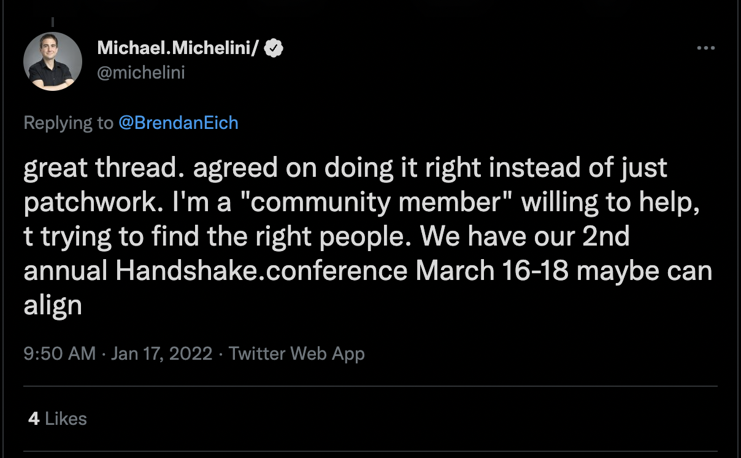Open the @BrendanEich mention link
Screen dimensions: 741x458
point(179,123)
